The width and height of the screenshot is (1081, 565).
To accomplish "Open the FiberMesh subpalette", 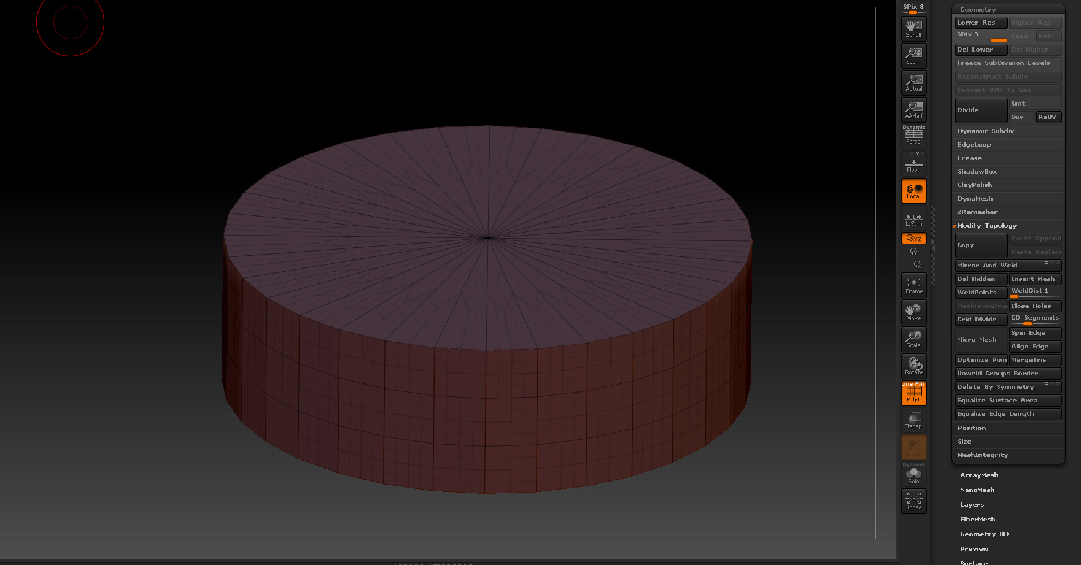I will (x=977, y=520).
